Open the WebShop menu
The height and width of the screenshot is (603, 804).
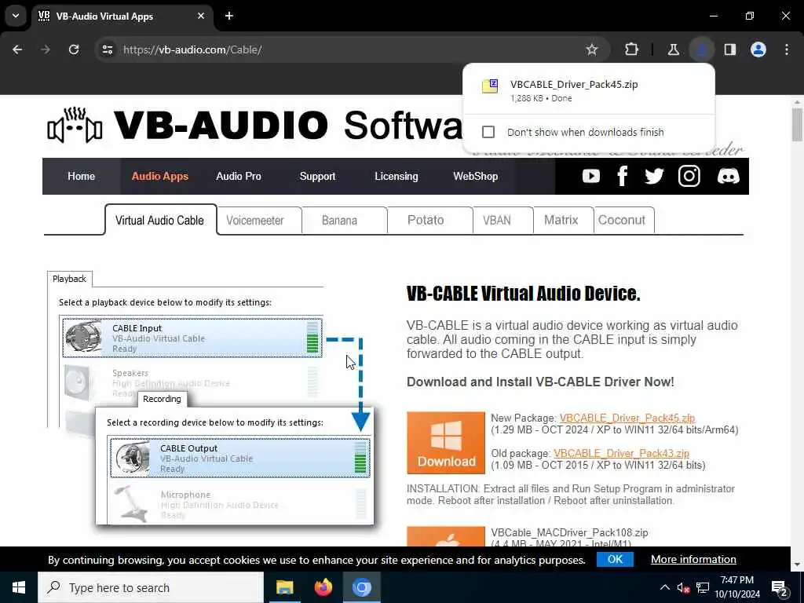tap(475, 177)
